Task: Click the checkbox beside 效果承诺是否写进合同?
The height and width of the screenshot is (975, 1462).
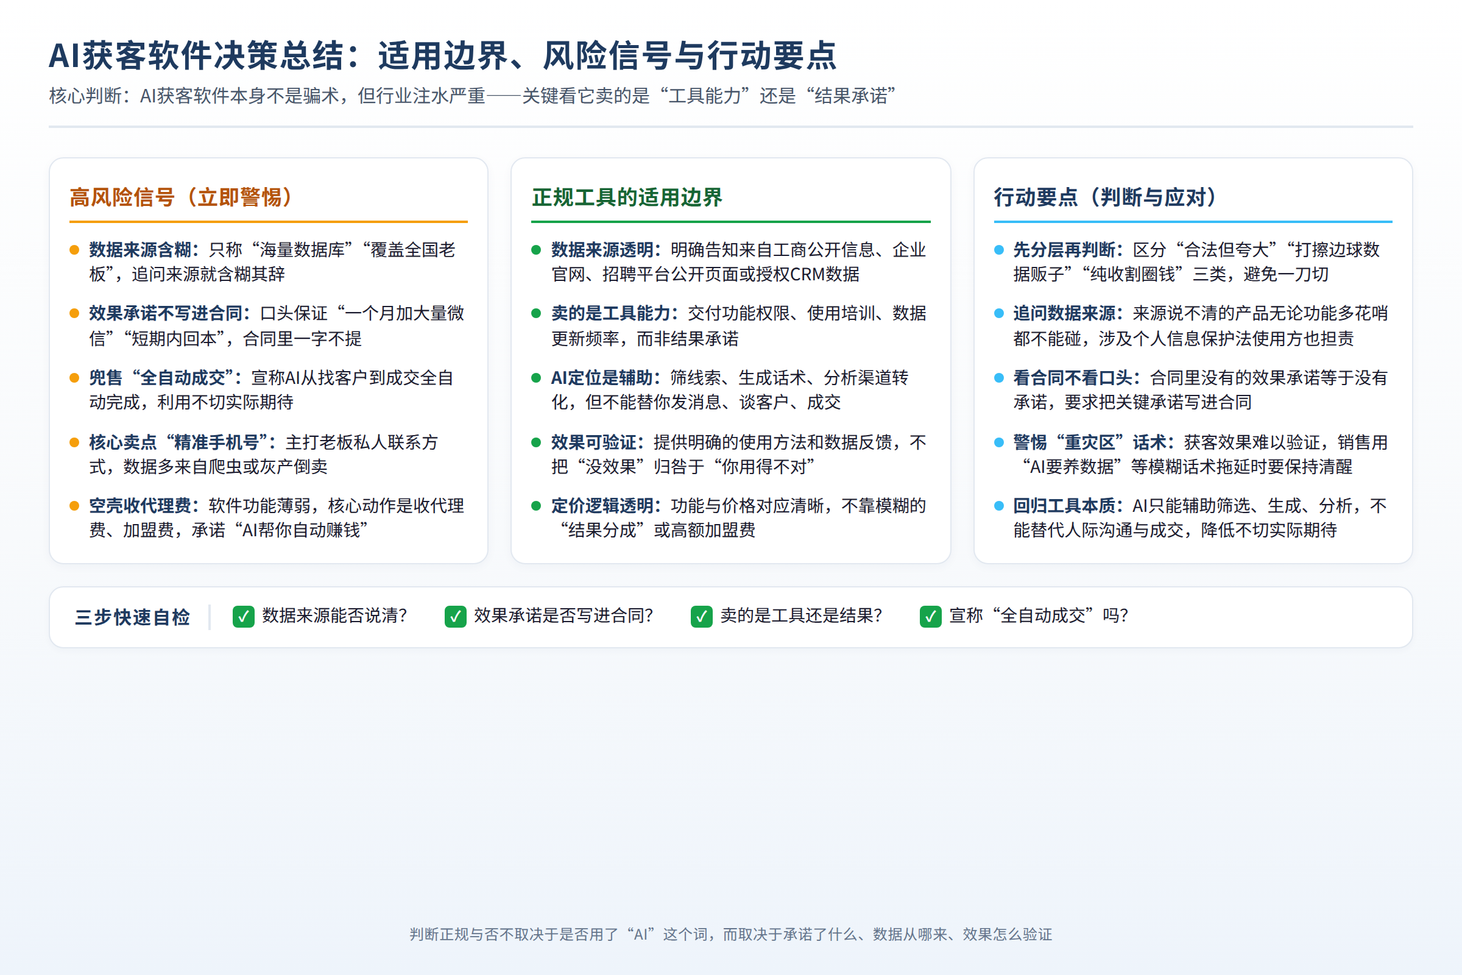Action: coord(455,616)
